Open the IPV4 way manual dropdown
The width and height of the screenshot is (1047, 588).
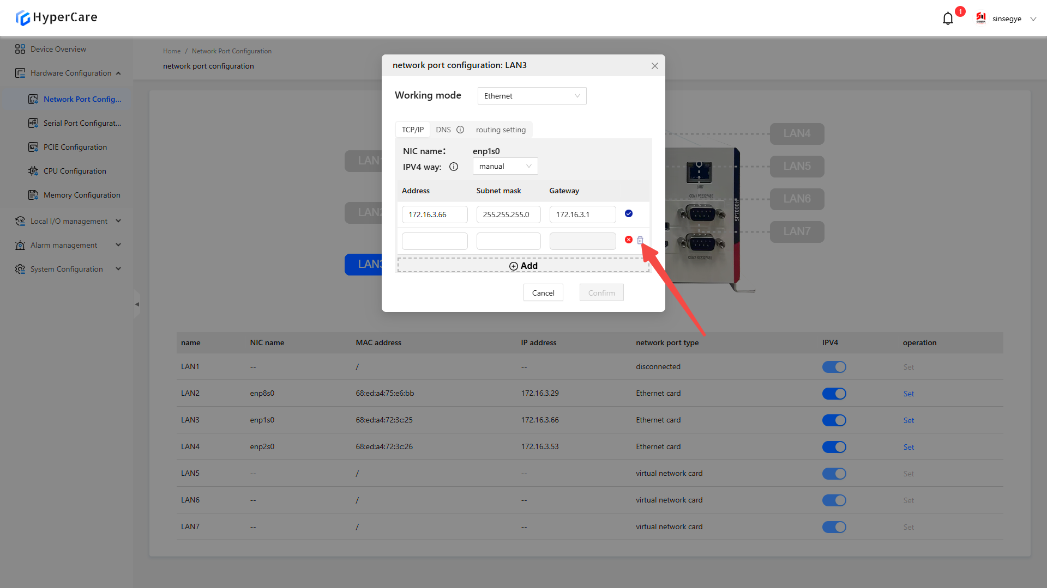click(505, 167)
